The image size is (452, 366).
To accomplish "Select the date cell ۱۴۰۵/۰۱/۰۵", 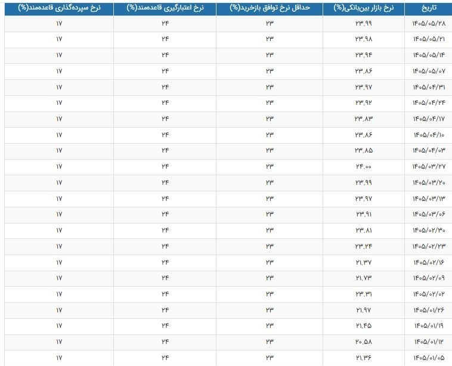I will click(428, 358).
